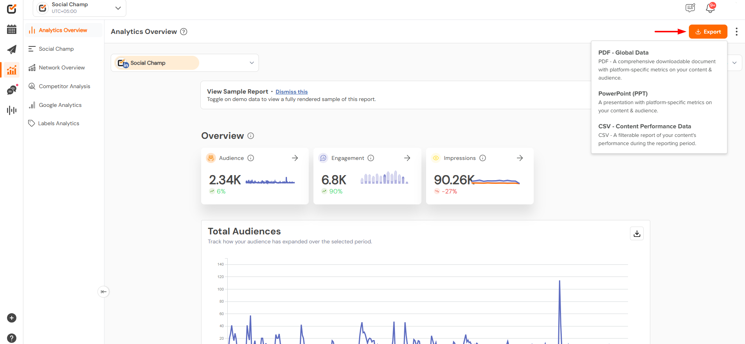The height and width of the screenshot is (344, 745).
Task: Click the Engagement mini bar chart
Action: pyautogui.click(x=384, y=177)
